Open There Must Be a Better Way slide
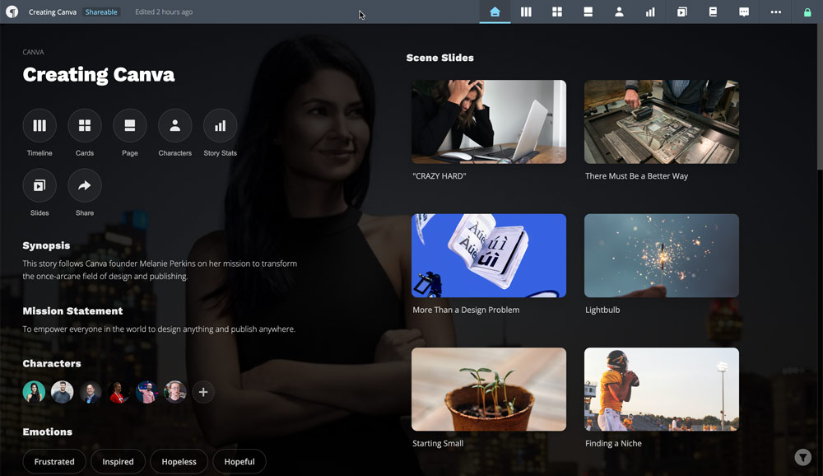Screen dimensions: 823x476 662,122
